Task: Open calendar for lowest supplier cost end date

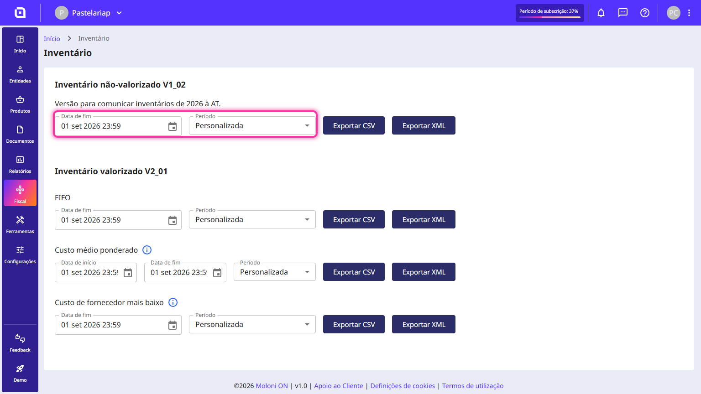Action: pyautogui.click(x=173, y=325)
